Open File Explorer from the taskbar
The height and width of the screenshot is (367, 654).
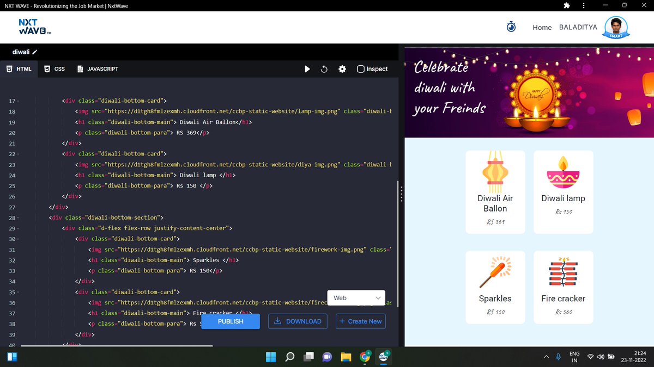(346, 357)
